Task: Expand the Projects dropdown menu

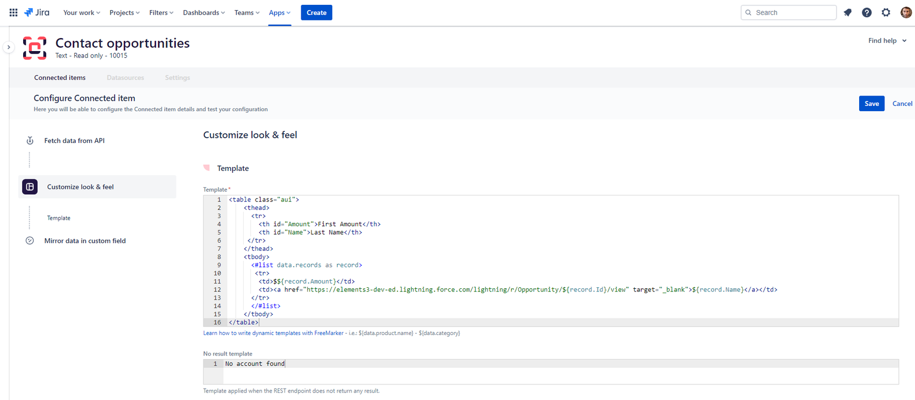Action: tap(125, 12)
